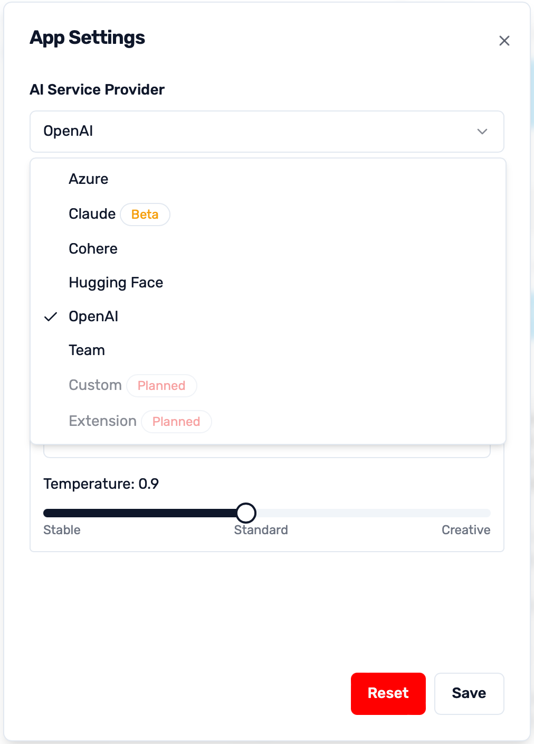Select Azure as the AI provider
The height and width of the screenshot is (744, 534).
88,179
